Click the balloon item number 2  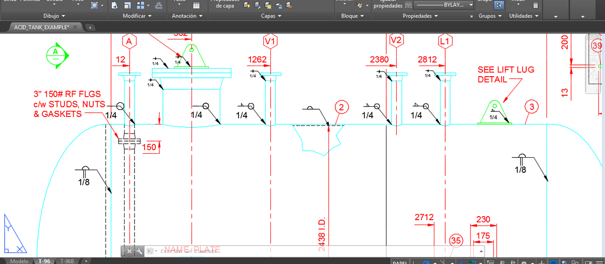341,107
